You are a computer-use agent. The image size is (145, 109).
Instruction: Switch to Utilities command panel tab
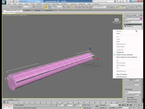pos(141,15)
